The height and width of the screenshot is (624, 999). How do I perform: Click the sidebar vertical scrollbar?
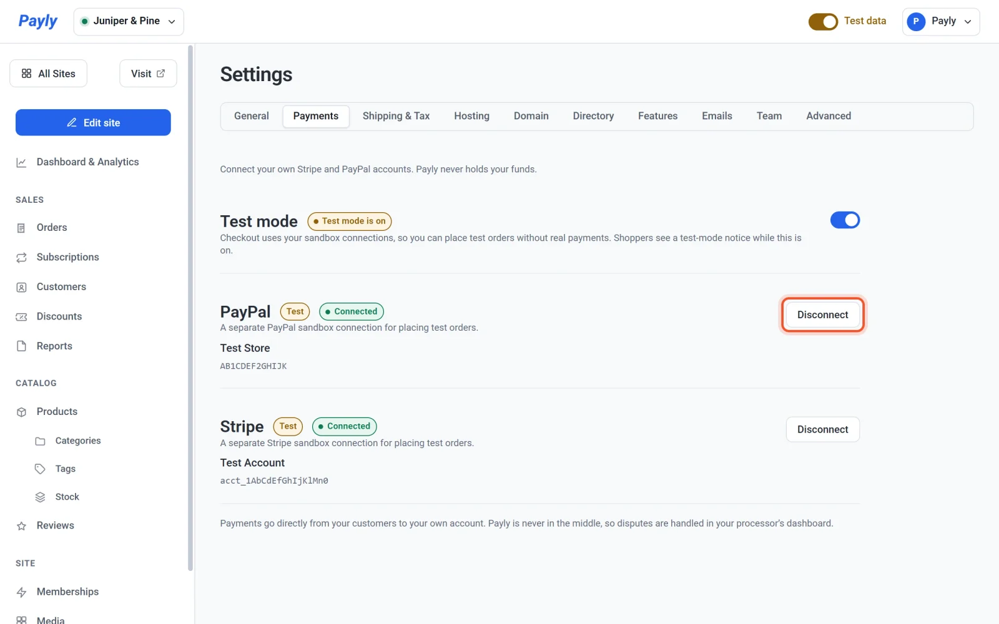pos(190,308)
